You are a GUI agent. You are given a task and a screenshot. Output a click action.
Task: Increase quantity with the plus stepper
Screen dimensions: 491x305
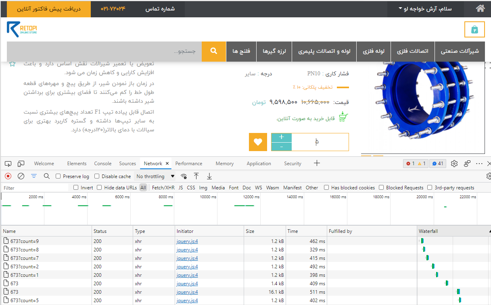click(x=281, y=137)
